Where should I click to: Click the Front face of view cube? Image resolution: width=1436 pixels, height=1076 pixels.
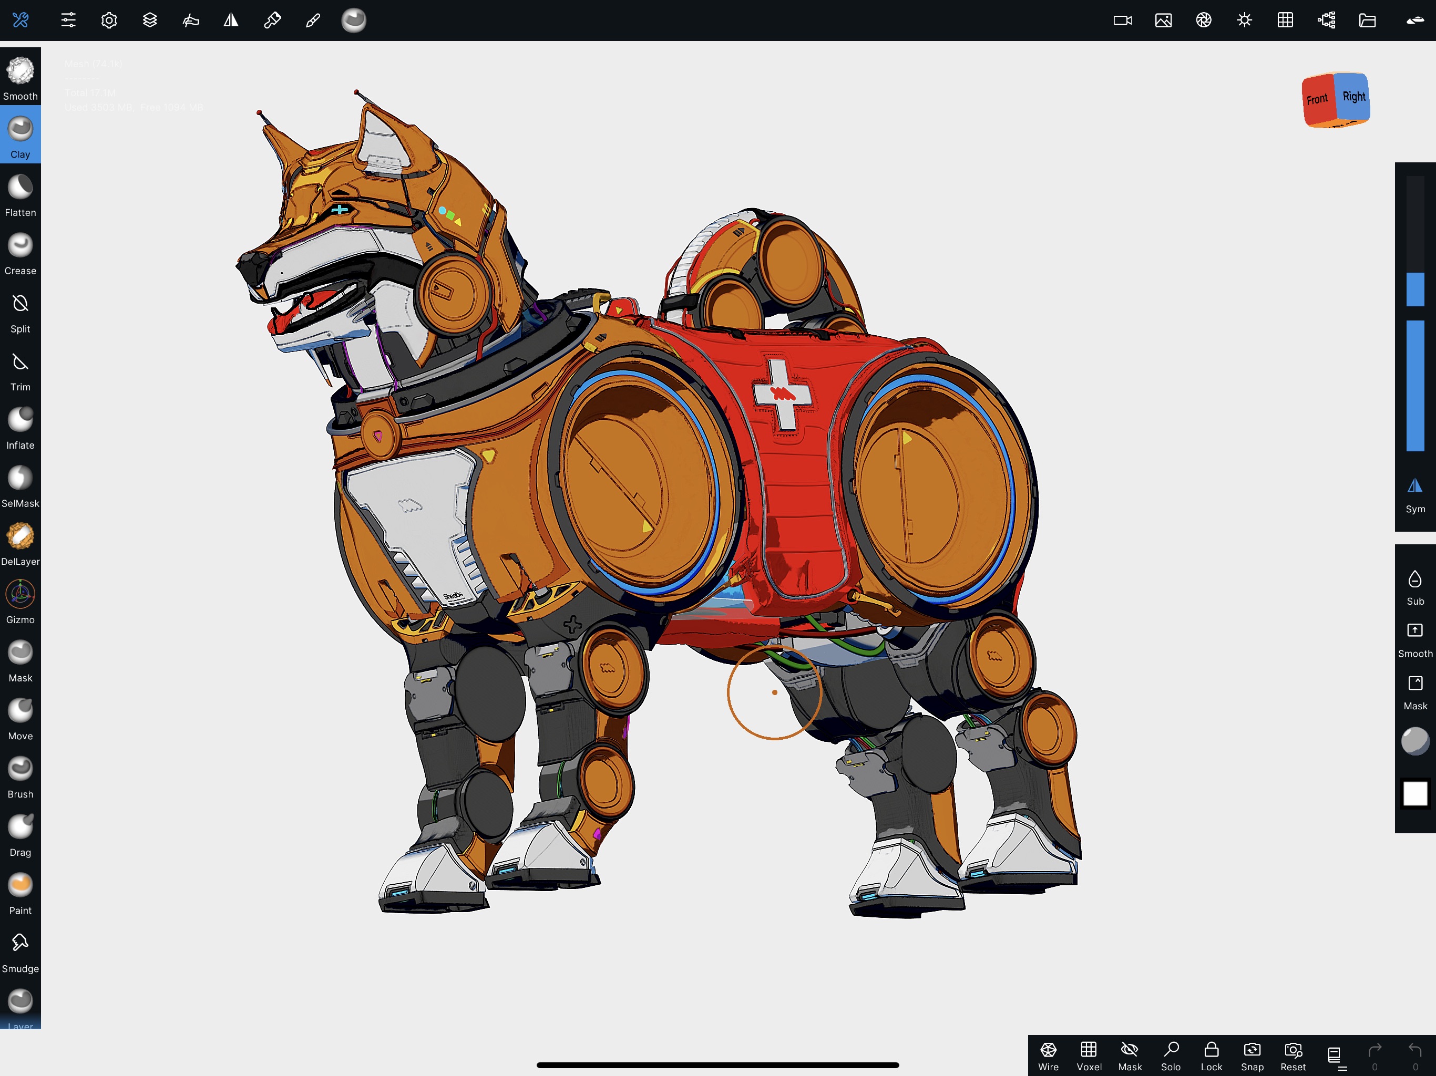[x=1317, y=99]
